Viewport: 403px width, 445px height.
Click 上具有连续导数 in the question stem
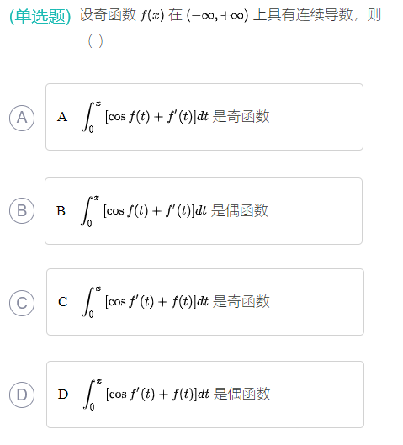pos(303,15)
